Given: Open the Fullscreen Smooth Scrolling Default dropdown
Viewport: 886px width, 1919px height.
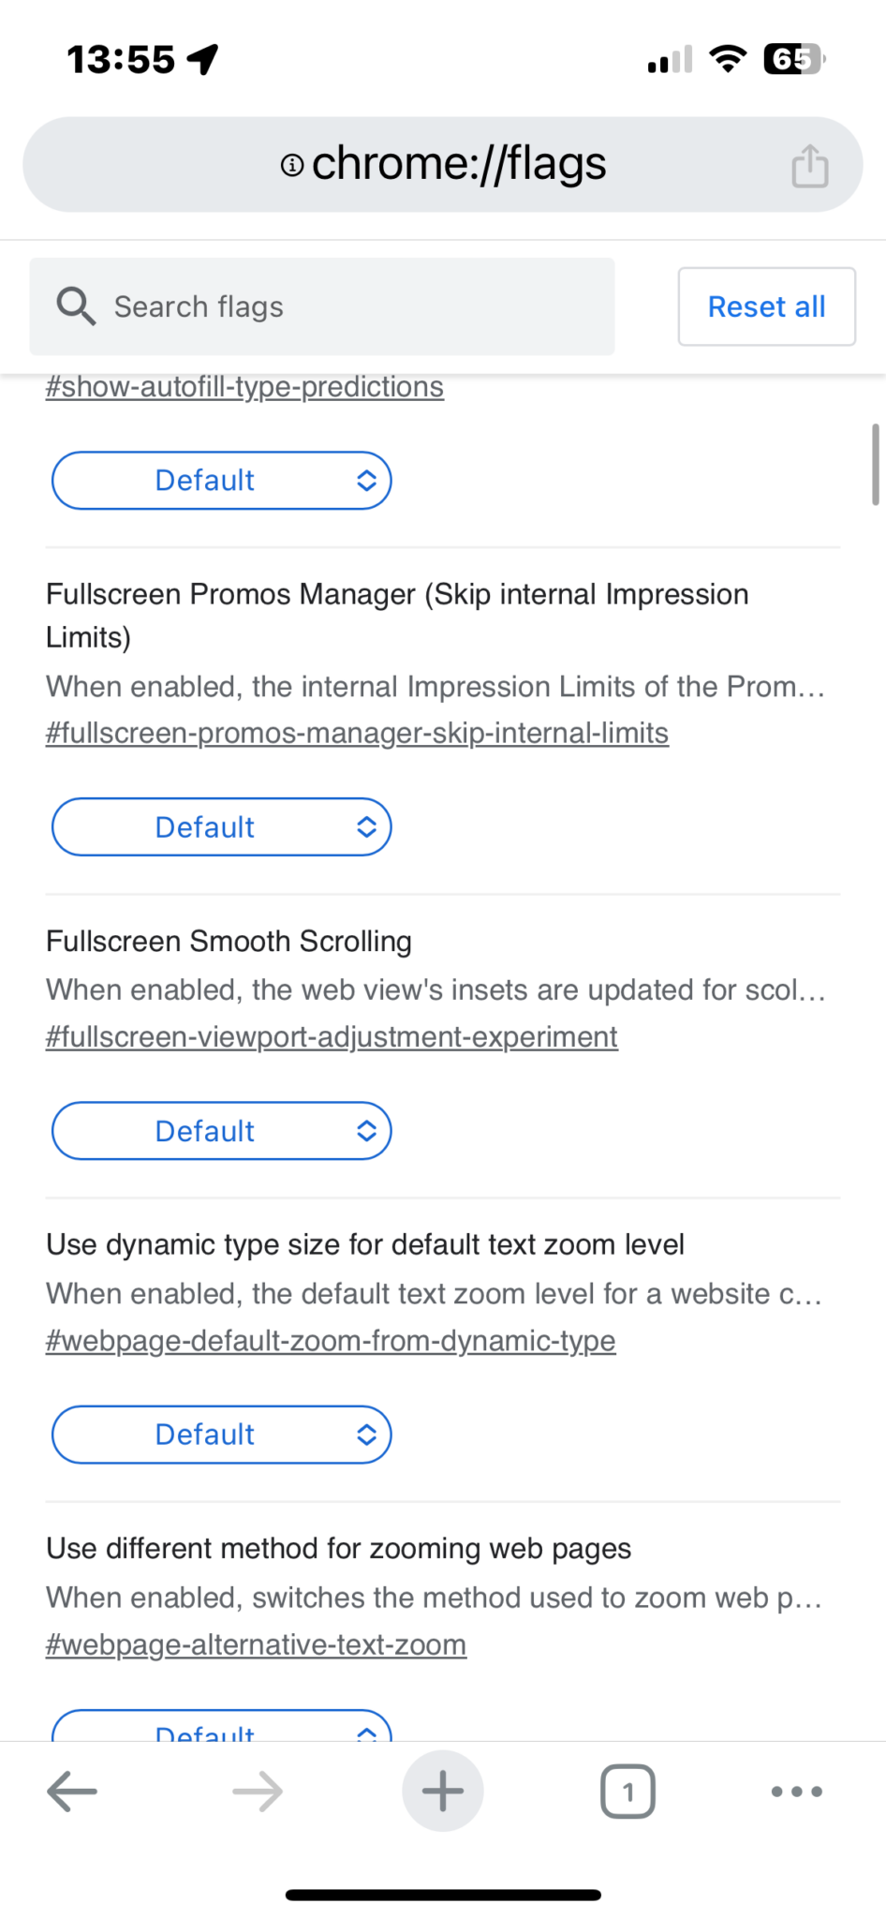Looking at the screenshot, I should coord(221,1131).
